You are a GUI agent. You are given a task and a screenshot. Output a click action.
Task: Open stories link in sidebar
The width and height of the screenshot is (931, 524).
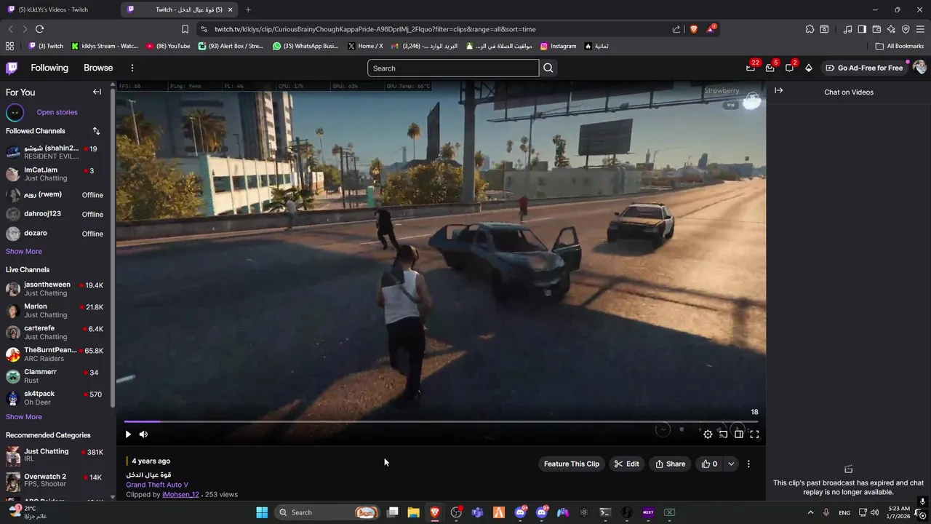(57, 112)
